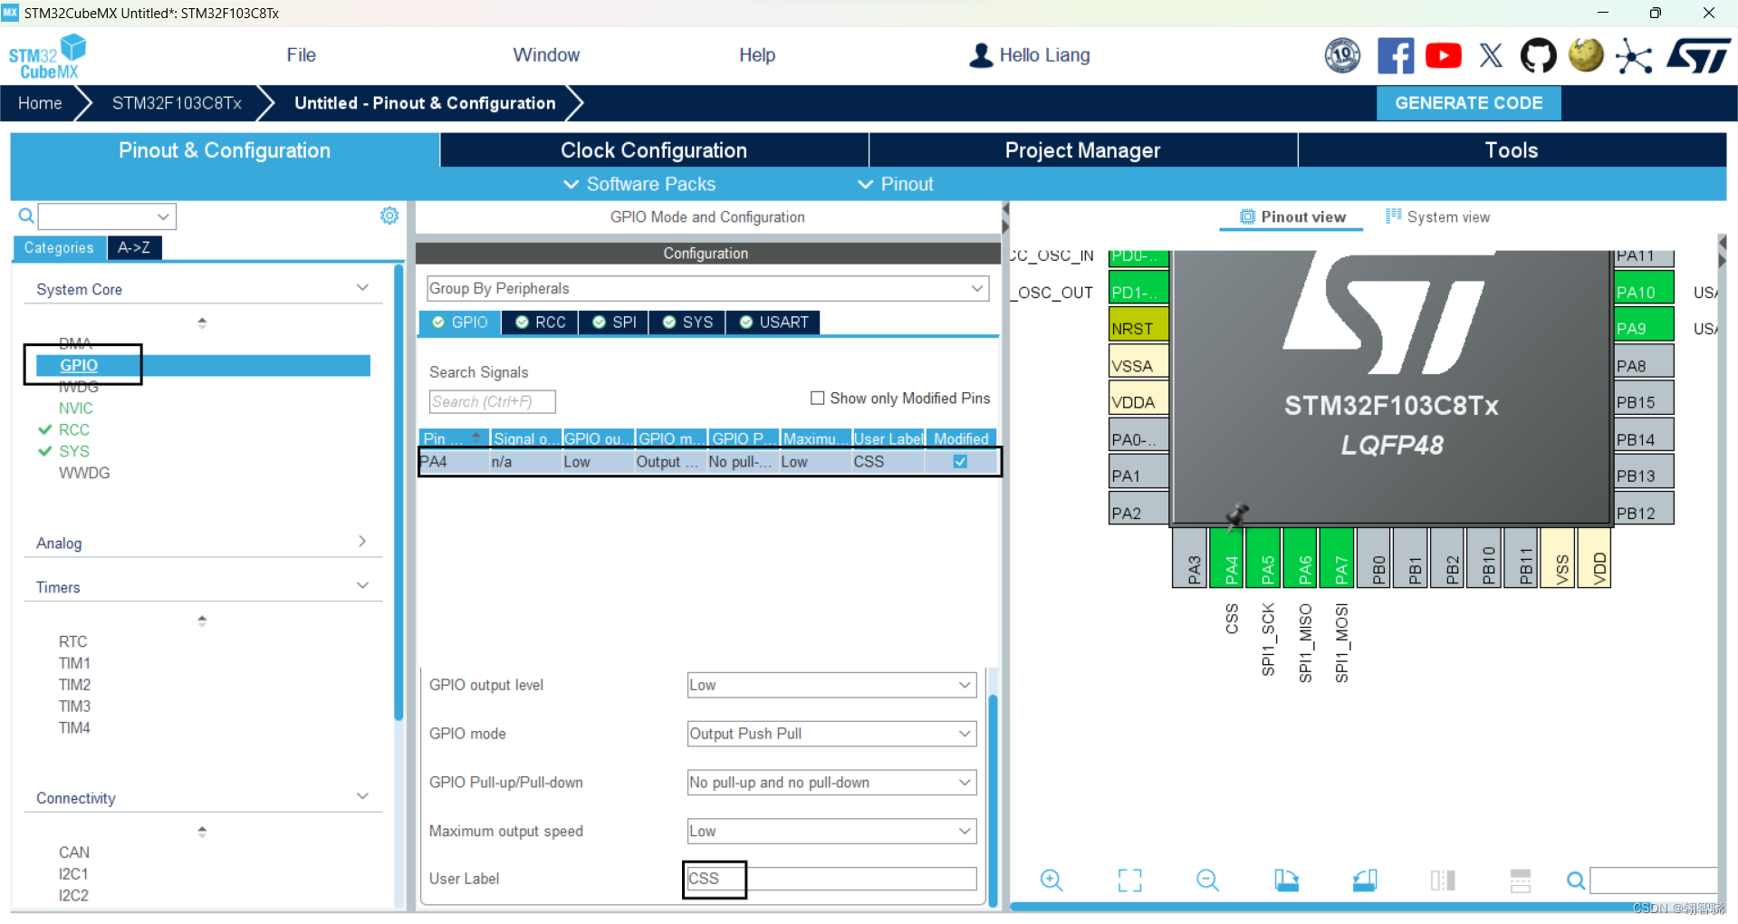The image size is (1738, 924).
Task: Click the category search combo box
Action: (107, 217)
